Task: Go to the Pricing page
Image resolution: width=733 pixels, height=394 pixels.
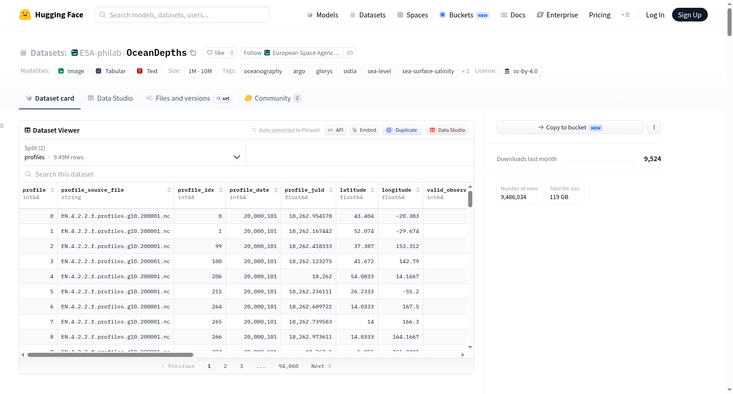Action: 600,15
